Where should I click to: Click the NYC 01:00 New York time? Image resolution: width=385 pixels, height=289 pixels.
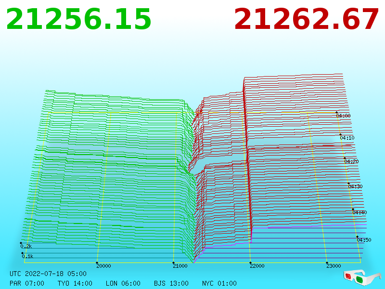pyautogui.click(x=219, y=283)
